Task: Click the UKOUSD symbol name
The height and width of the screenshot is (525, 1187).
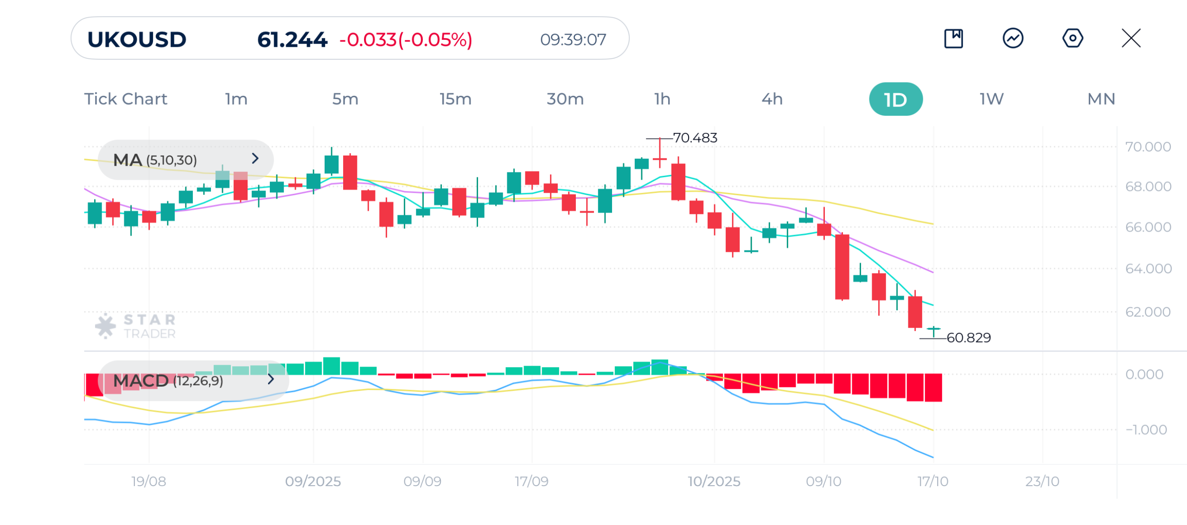Action: click(137, 40)
